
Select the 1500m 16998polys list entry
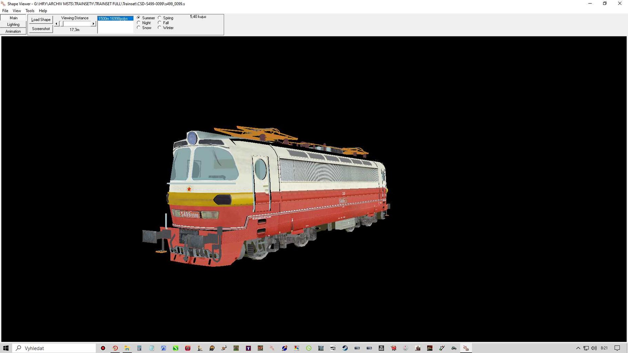coord(115,19)
